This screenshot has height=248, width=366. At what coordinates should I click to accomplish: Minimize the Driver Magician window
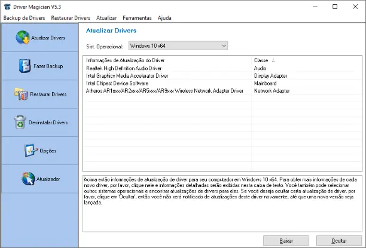[315, 7]
